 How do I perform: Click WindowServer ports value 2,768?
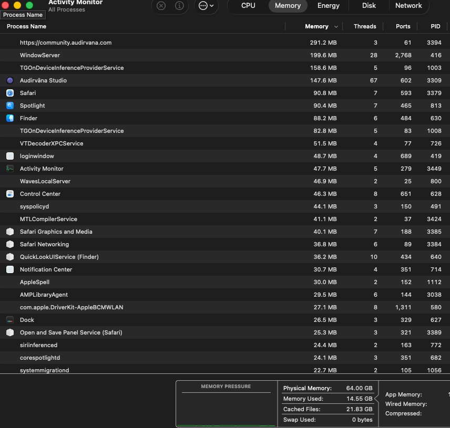click(403, 55)
